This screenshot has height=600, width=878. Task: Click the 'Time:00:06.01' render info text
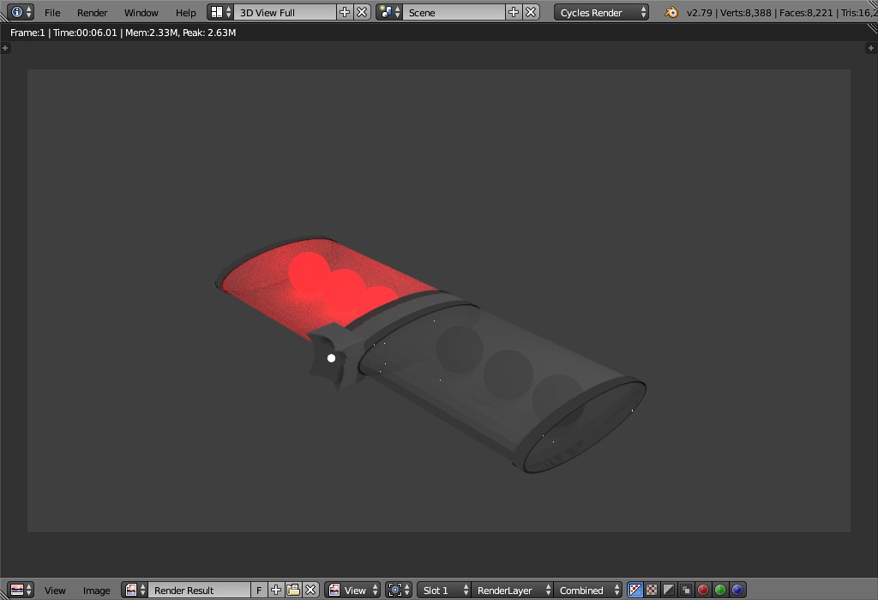click(85, 33)
